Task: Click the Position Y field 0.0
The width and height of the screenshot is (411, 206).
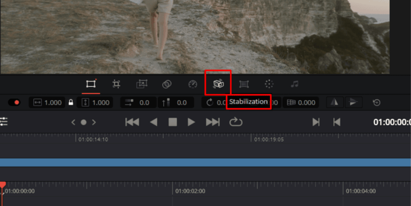Action: [x=176, y=102]
